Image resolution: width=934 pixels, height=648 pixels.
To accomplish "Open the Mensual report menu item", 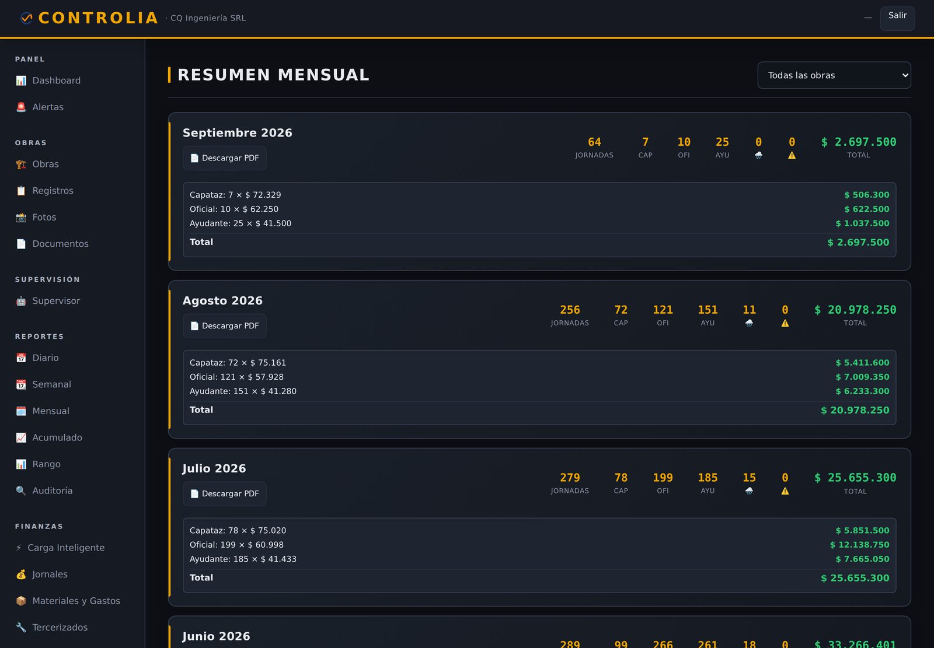I will [x=72, y=411].
